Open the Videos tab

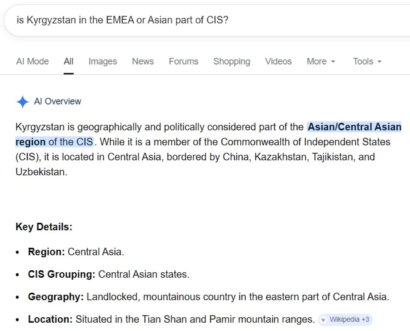click(279, 61)
